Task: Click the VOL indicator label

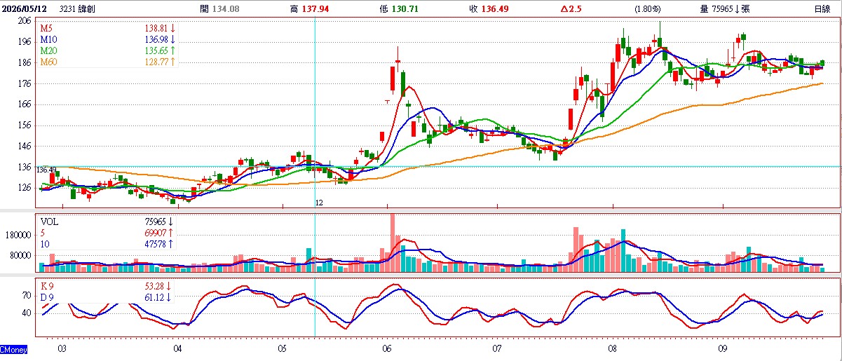Action: 49,221
